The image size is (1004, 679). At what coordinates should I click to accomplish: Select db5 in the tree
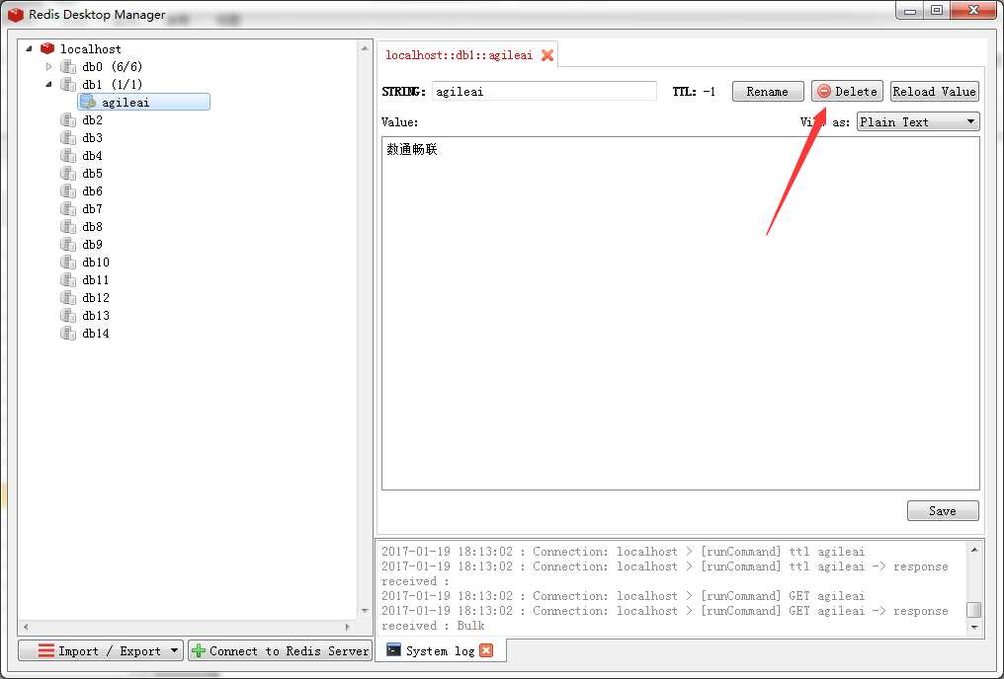92,174
